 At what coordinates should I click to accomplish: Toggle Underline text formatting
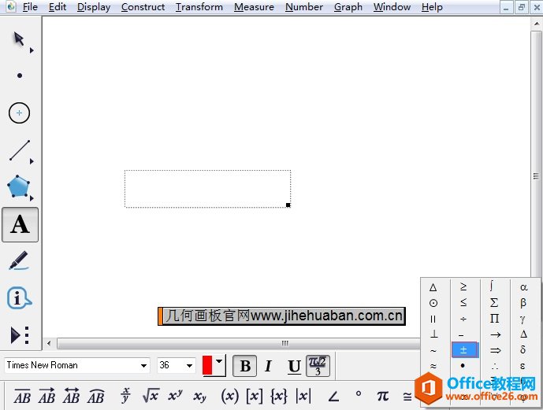pyautogui.click(x=293, y=366)
